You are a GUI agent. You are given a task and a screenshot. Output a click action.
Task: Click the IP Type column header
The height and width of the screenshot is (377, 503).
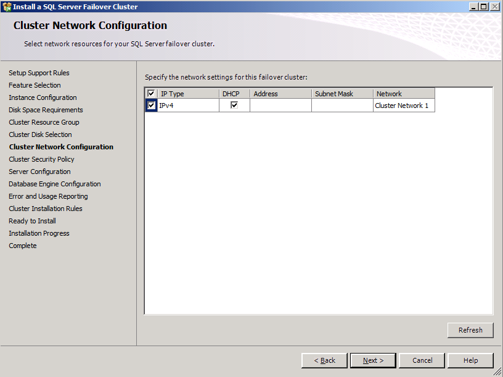[188, 93]
